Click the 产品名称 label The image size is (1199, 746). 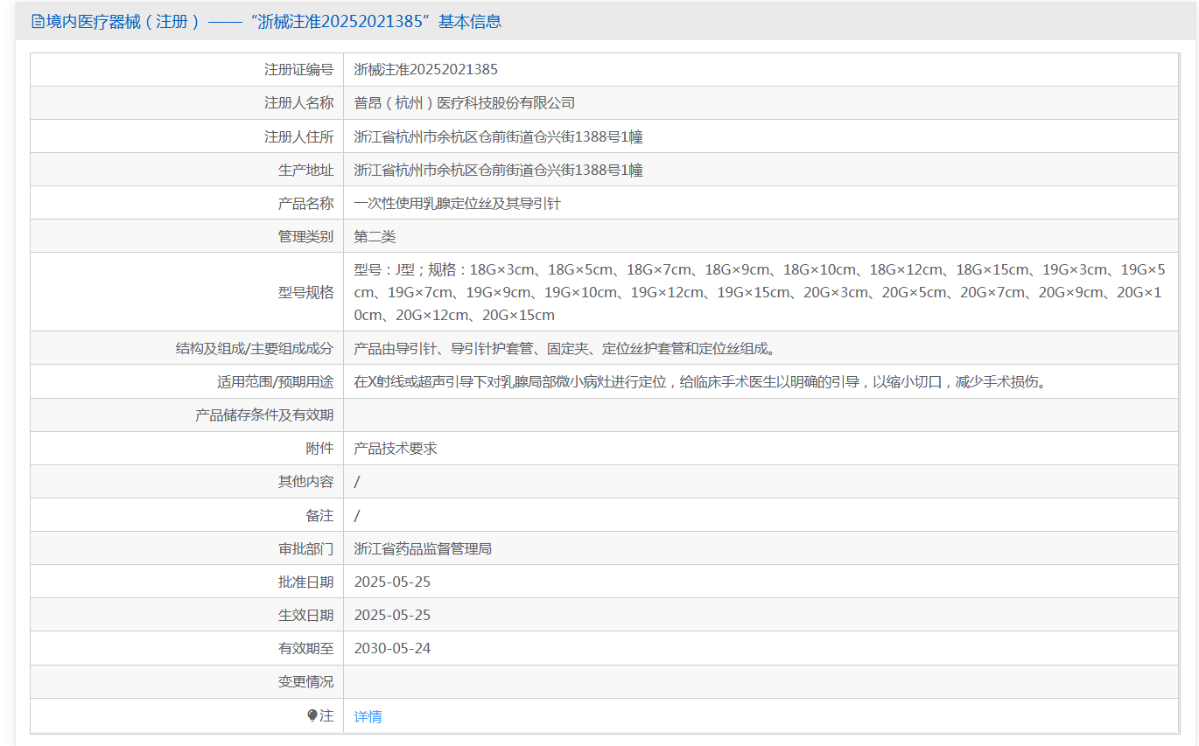click(305, 203)
